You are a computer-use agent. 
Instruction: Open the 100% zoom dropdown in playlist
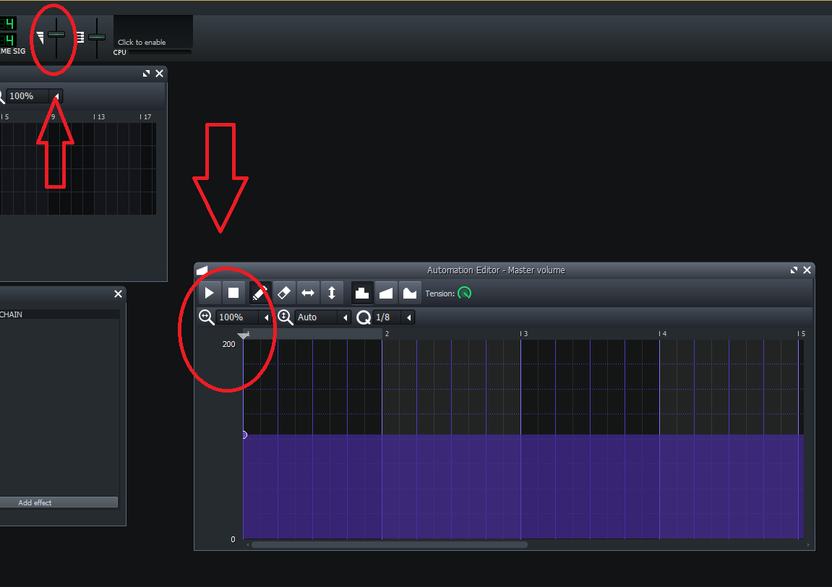pos(56,95)
